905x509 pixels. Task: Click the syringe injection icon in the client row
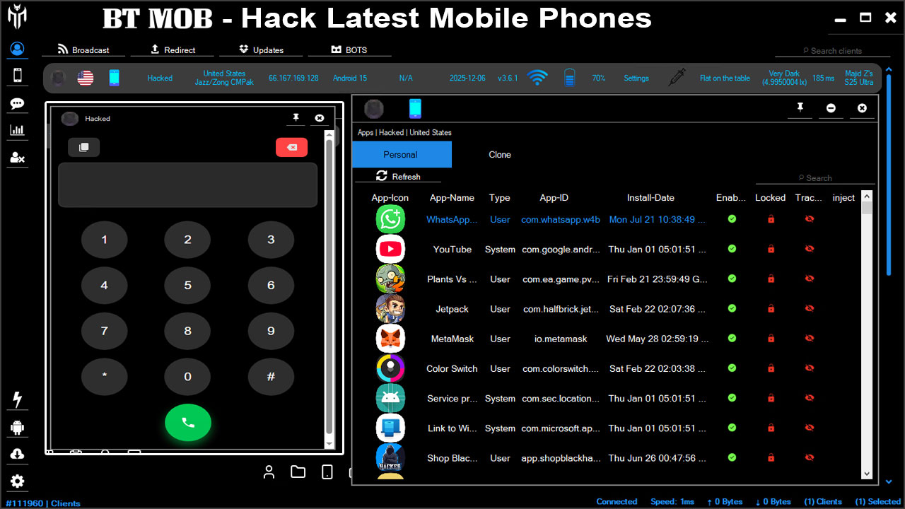(677, 78)
